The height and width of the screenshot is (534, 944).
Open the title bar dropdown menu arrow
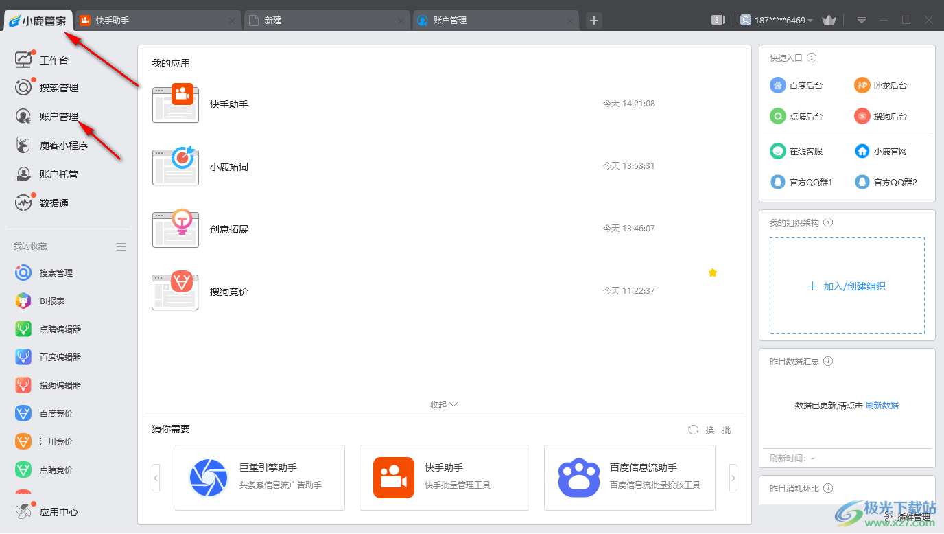(862, 21)
